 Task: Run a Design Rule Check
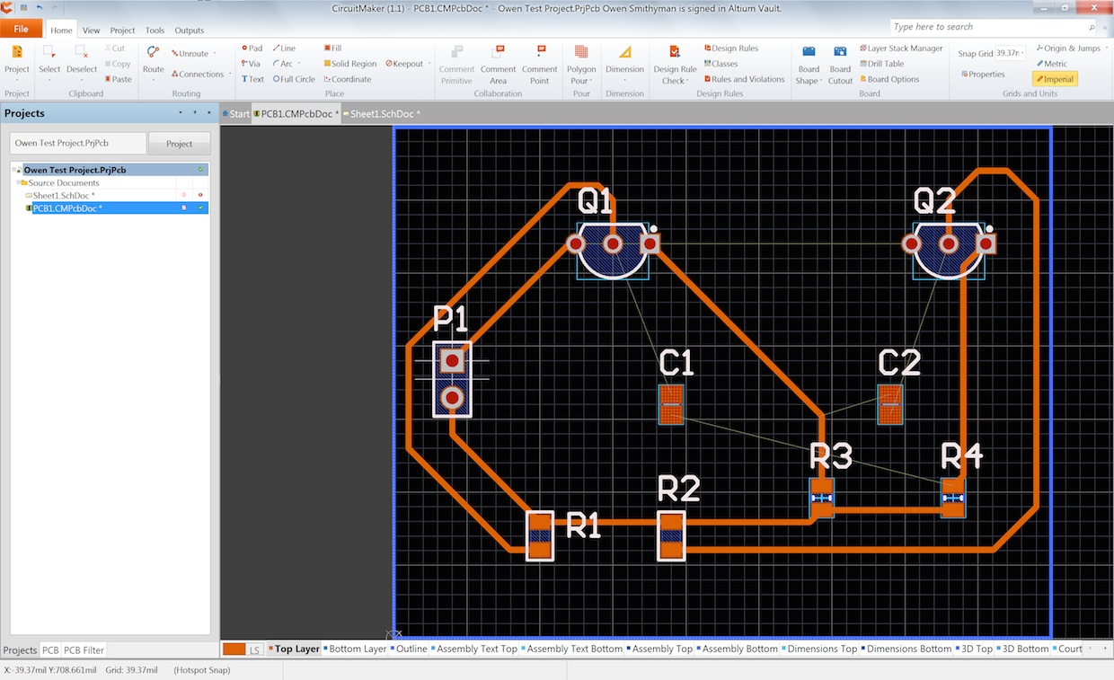[674, 65]
